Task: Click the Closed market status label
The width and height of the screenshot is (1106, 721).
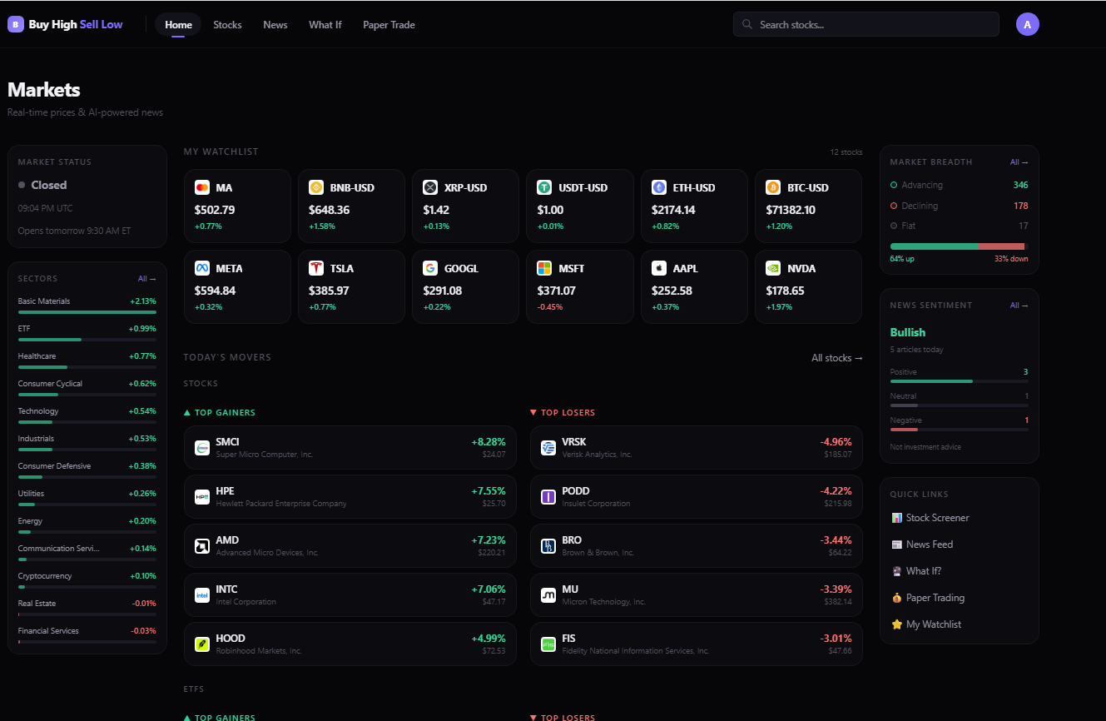Action: pos(49,185)
